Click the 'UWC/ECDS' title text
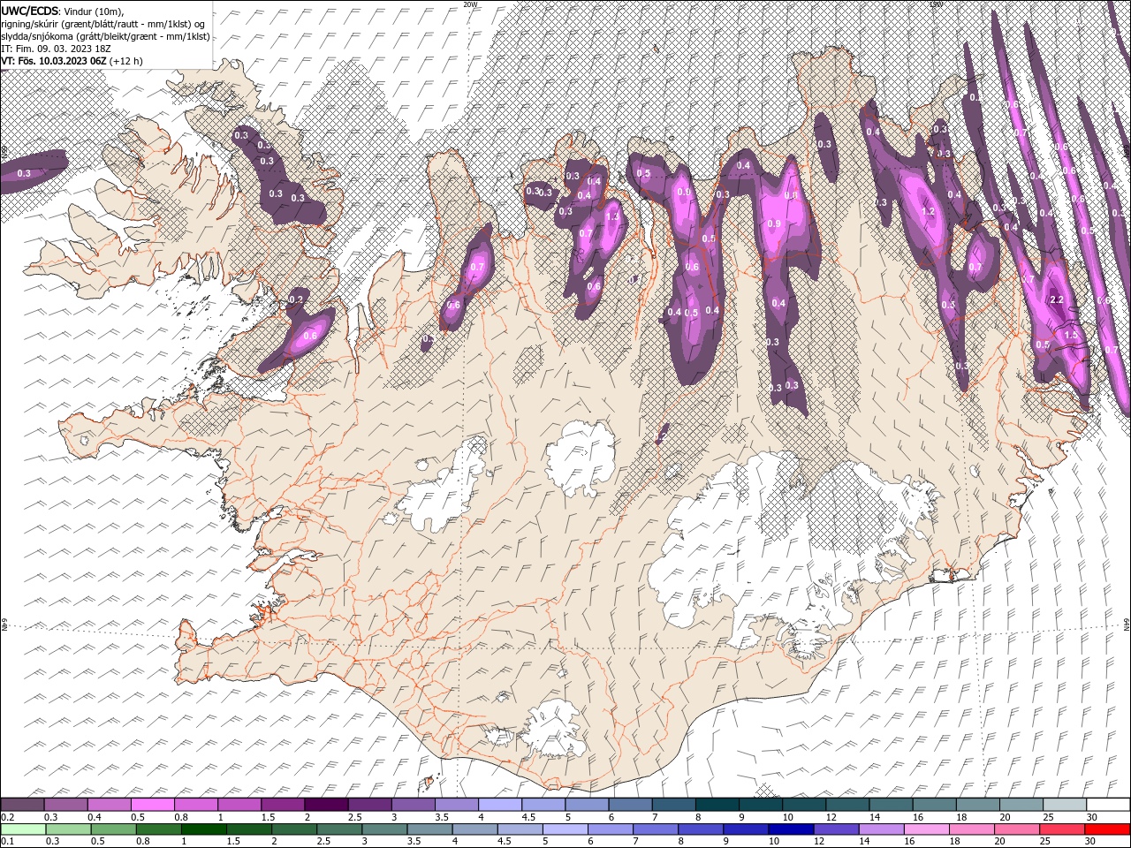Viewport: 1131px width, 848px height. click(x=30, y=11)
